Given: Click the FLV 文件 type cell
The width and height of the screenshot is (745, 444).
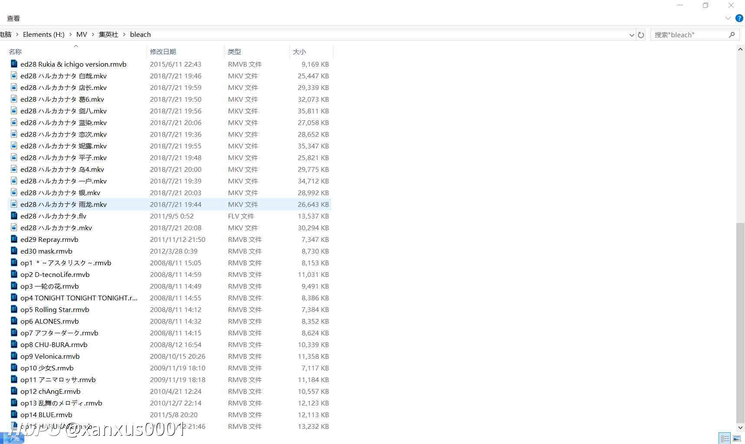Looking at the screenshot, I should (x=241, y=216).
